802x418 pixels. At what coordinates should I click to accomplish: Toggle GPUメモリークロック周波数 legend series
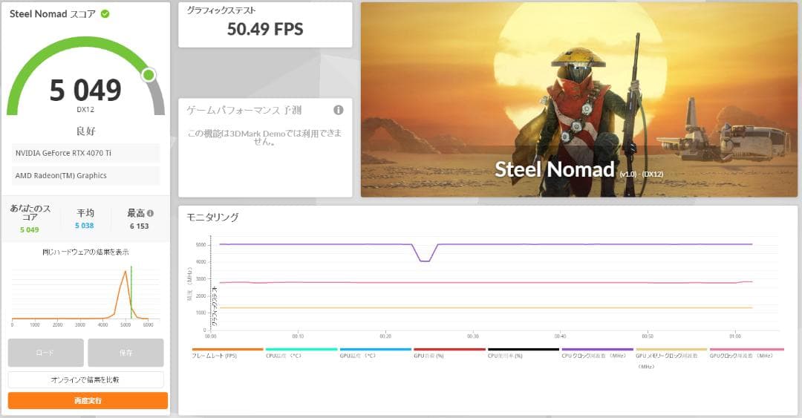[666, 361]
